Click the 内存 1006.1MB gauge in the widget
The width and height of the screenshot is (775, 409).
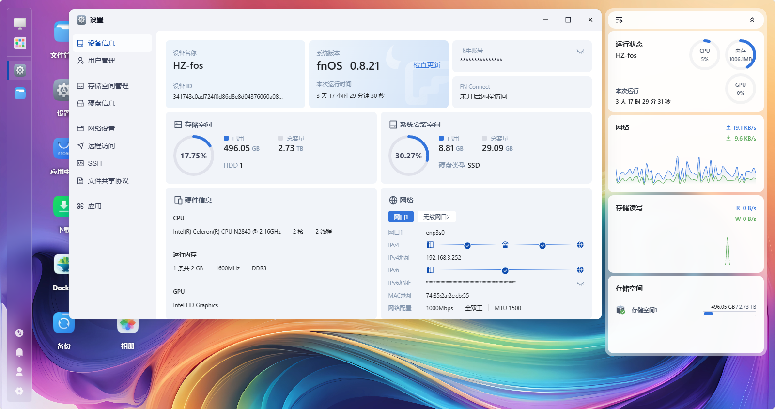point(741,55)
